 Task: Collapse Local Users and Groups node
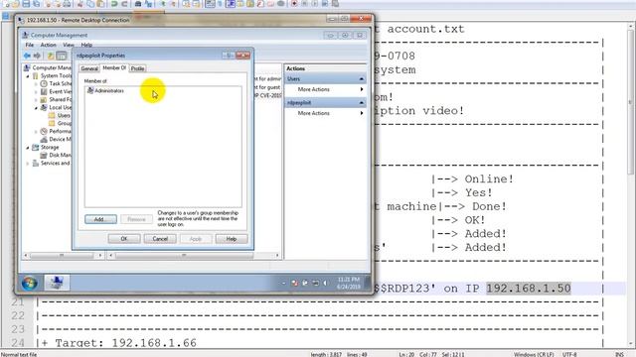(36, 108)
